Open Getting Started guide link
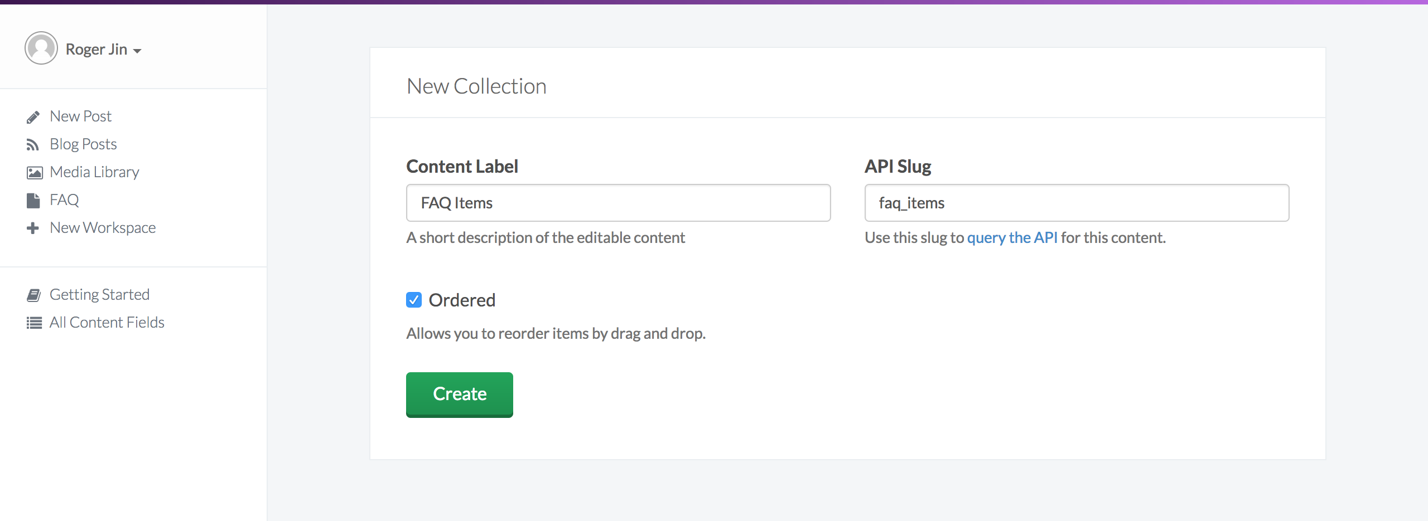The width and height of the screenshot is (1428, 521). pos(99,295)
